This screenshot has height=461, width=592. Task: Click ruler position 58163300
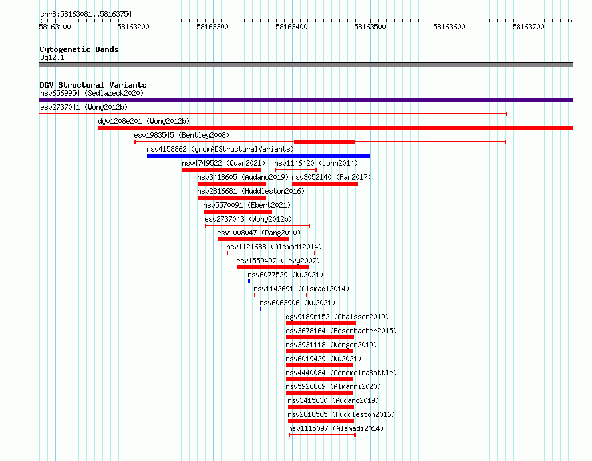[213, 27]
